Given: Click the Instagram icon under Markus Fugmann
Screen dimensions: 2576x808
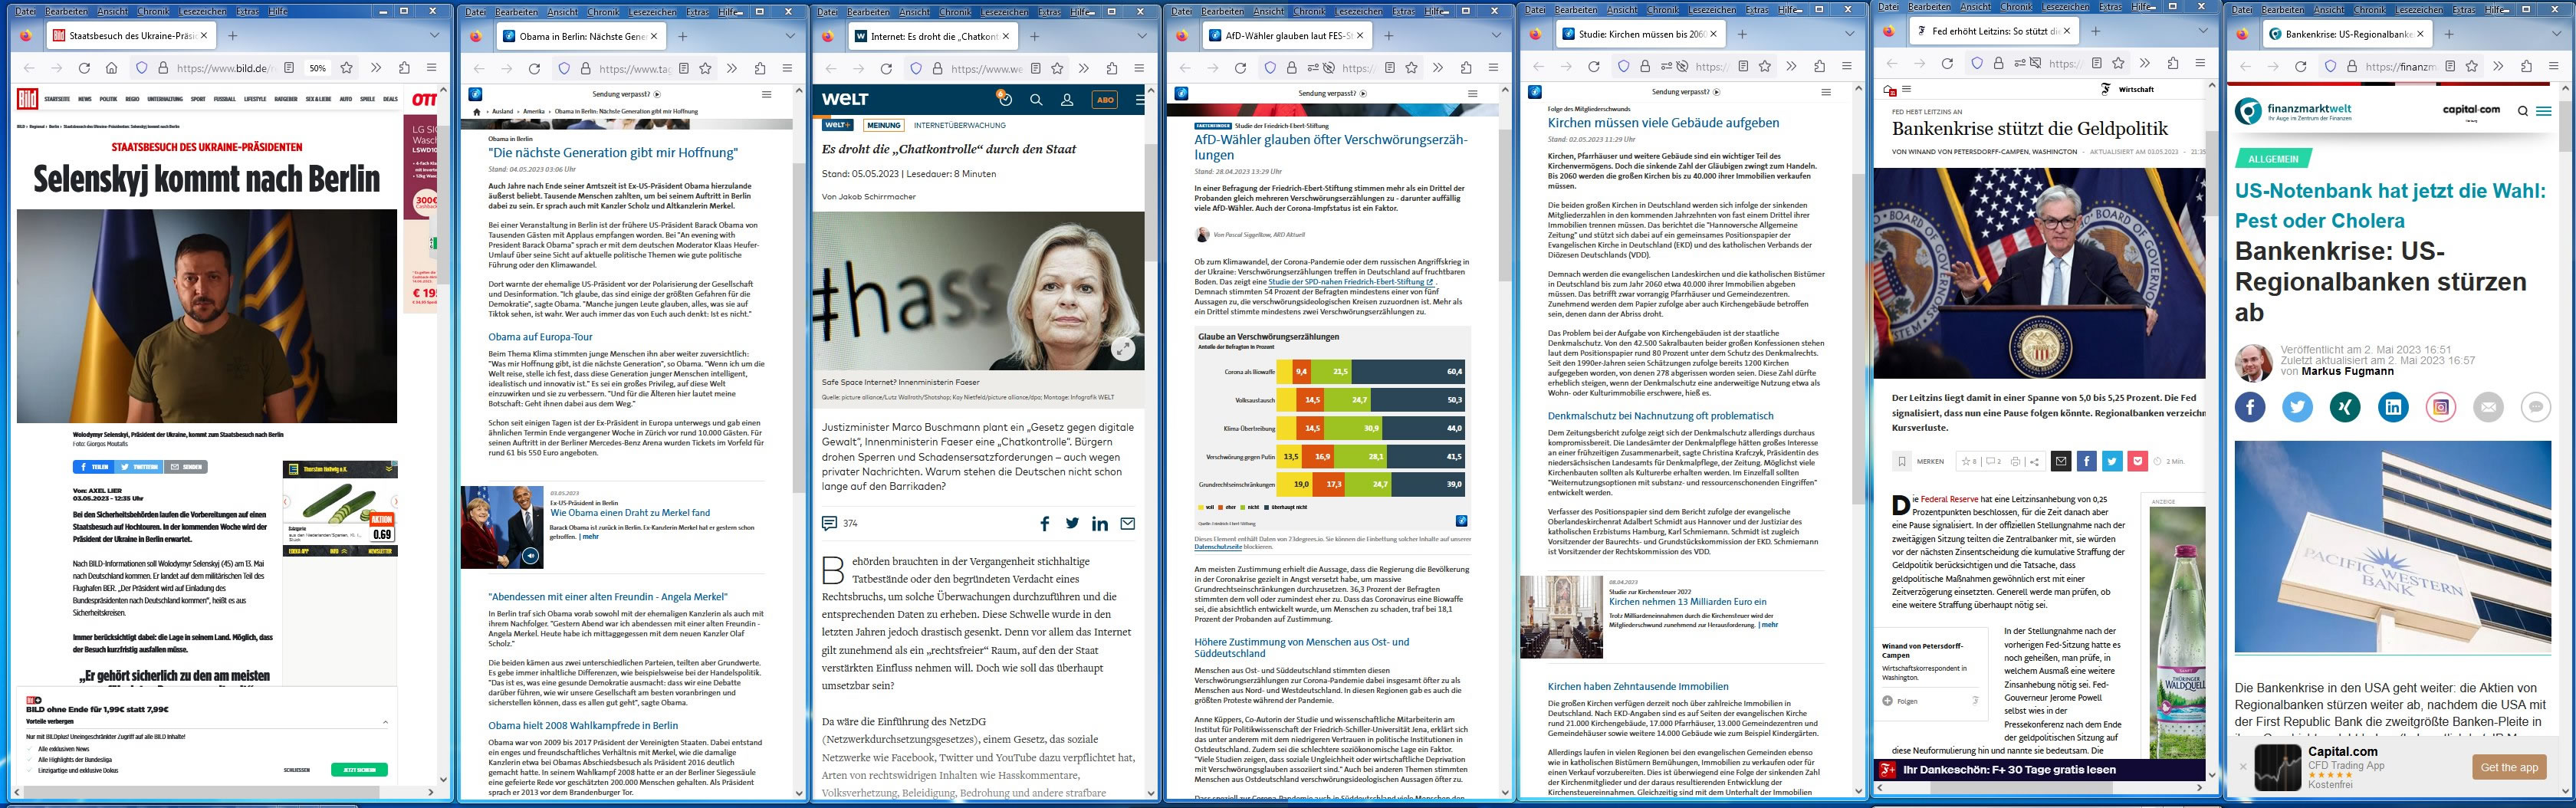Looking at the screenshot, I should coord(2441,407).
